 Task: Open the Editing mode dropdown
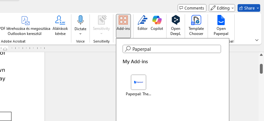(222, 8)
